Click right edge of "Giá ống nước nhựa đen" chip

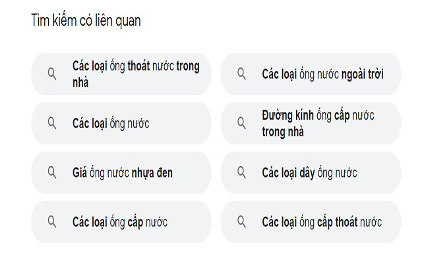point(203,173)
